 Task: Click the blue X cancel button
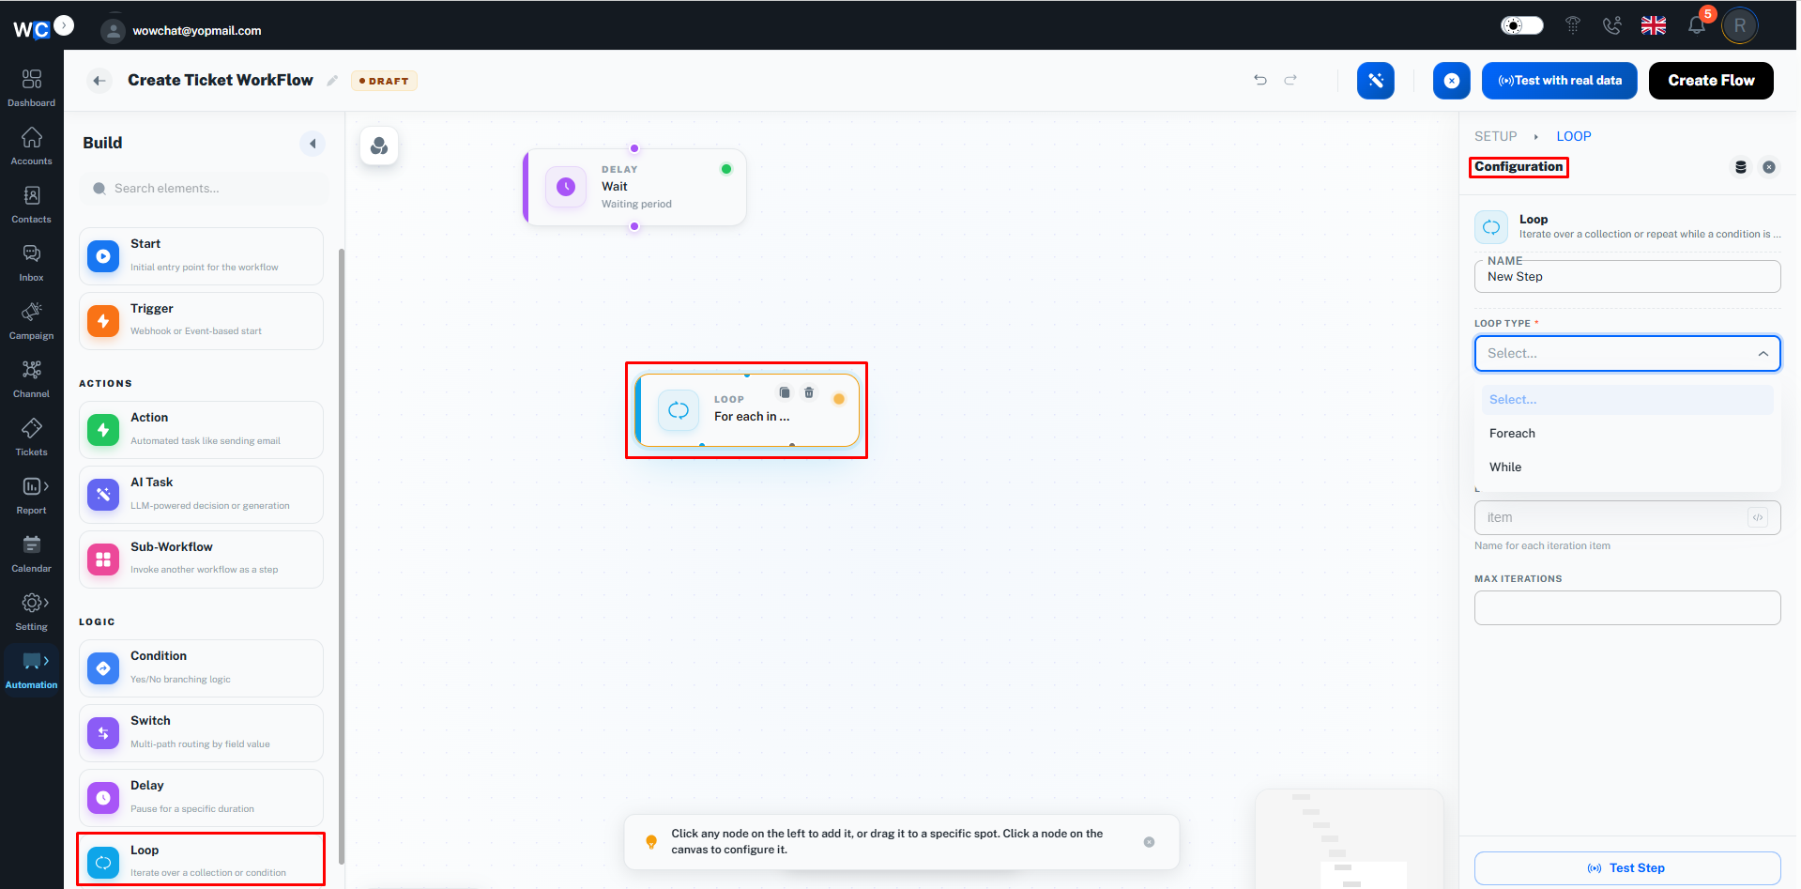pyautogui.click(x=1452, y=81)
